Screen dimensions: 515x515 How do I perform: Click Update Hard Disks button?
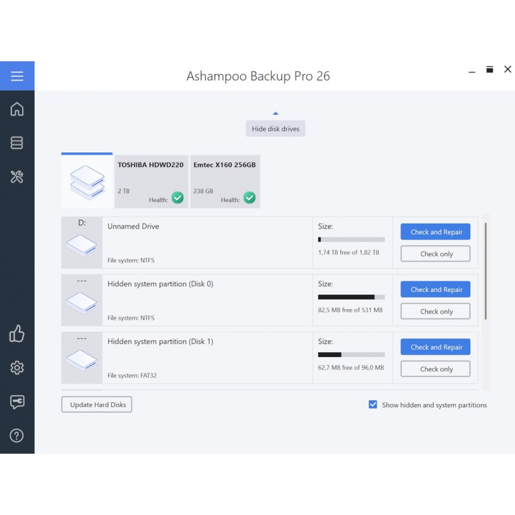click(x=97, y=404)
